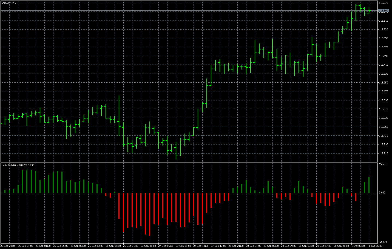Click the 26 Sep 17:00 time label

pyautogui.click(x=113, y=246)
